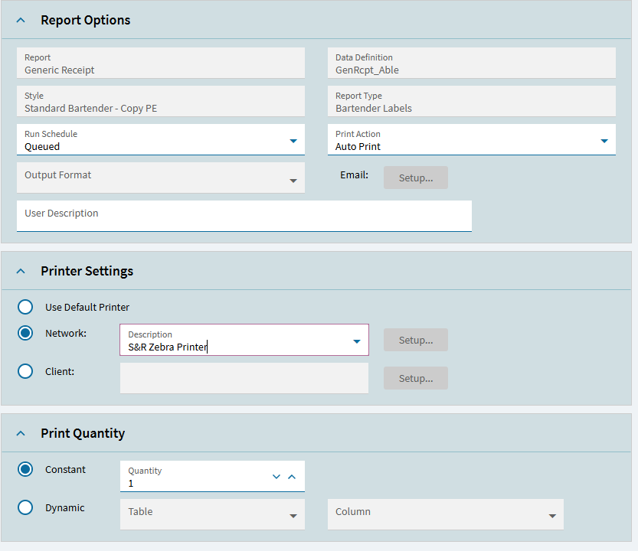Open the Dynamic Column dropdown

click(551, 517)
